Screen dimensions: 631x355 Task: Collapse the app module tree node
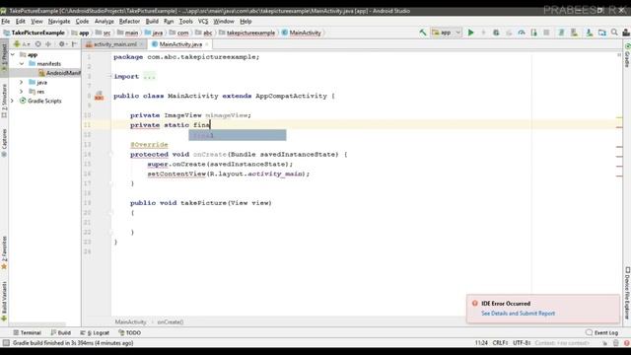pyautogui.click(x=13, y=54)
